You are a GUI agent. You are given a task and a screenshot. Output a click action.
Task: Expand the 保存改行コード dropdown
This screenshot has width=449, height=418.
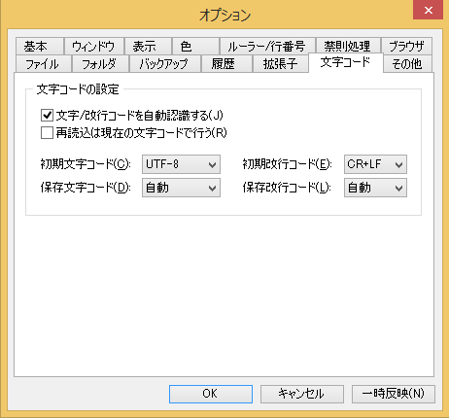click(x=375, y=188)
